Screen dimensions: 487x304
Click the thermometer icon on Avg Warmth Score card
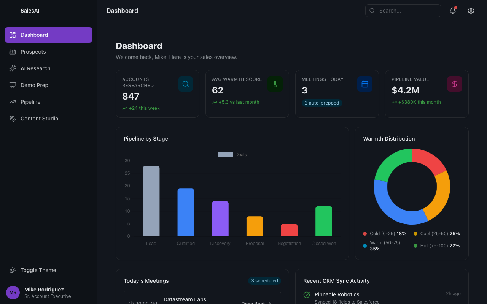tap(275, 84)
